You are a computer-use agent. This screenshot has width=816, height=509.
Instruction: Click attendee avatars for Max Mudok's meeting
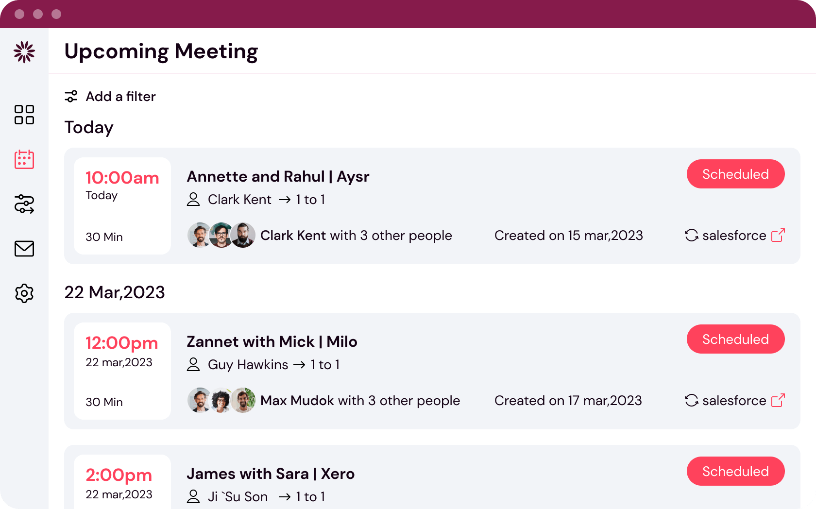click(x=221, y=401)
